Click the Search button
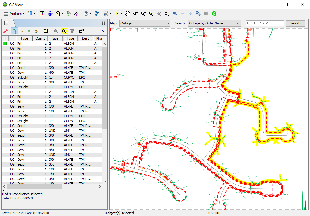 pos(295,23)
